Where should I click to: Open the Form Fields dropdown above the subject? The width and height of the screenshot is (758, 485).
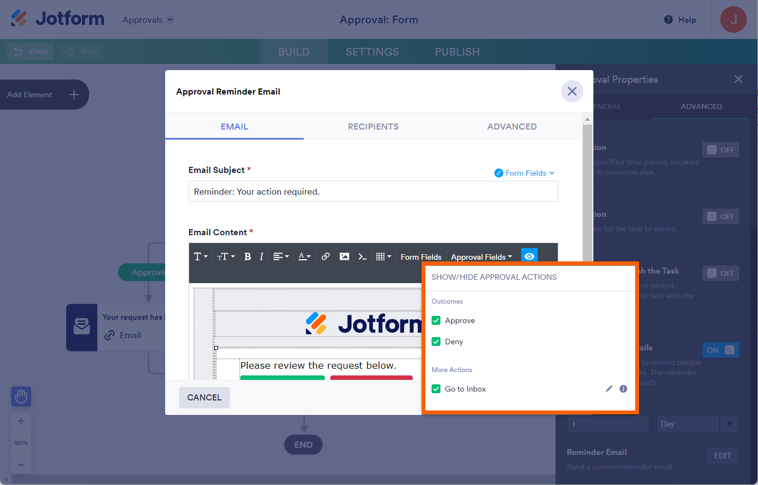524,173
